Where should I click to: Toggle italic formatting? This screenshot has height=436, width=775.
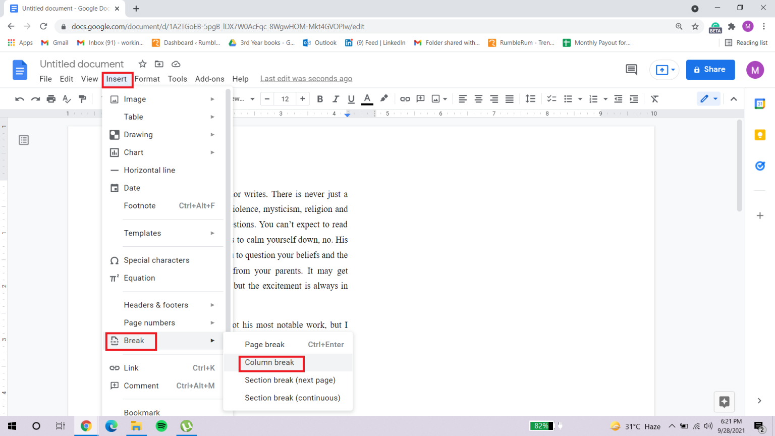pos(335,98)
